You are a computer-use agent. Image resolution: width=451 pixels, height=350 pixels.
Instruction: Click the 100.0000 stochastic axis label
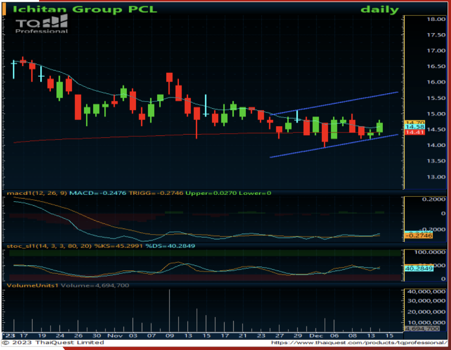(x=430, y=252)
